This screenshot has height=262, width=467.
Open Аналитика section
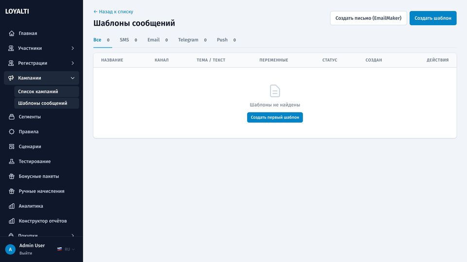pos(41,206)
